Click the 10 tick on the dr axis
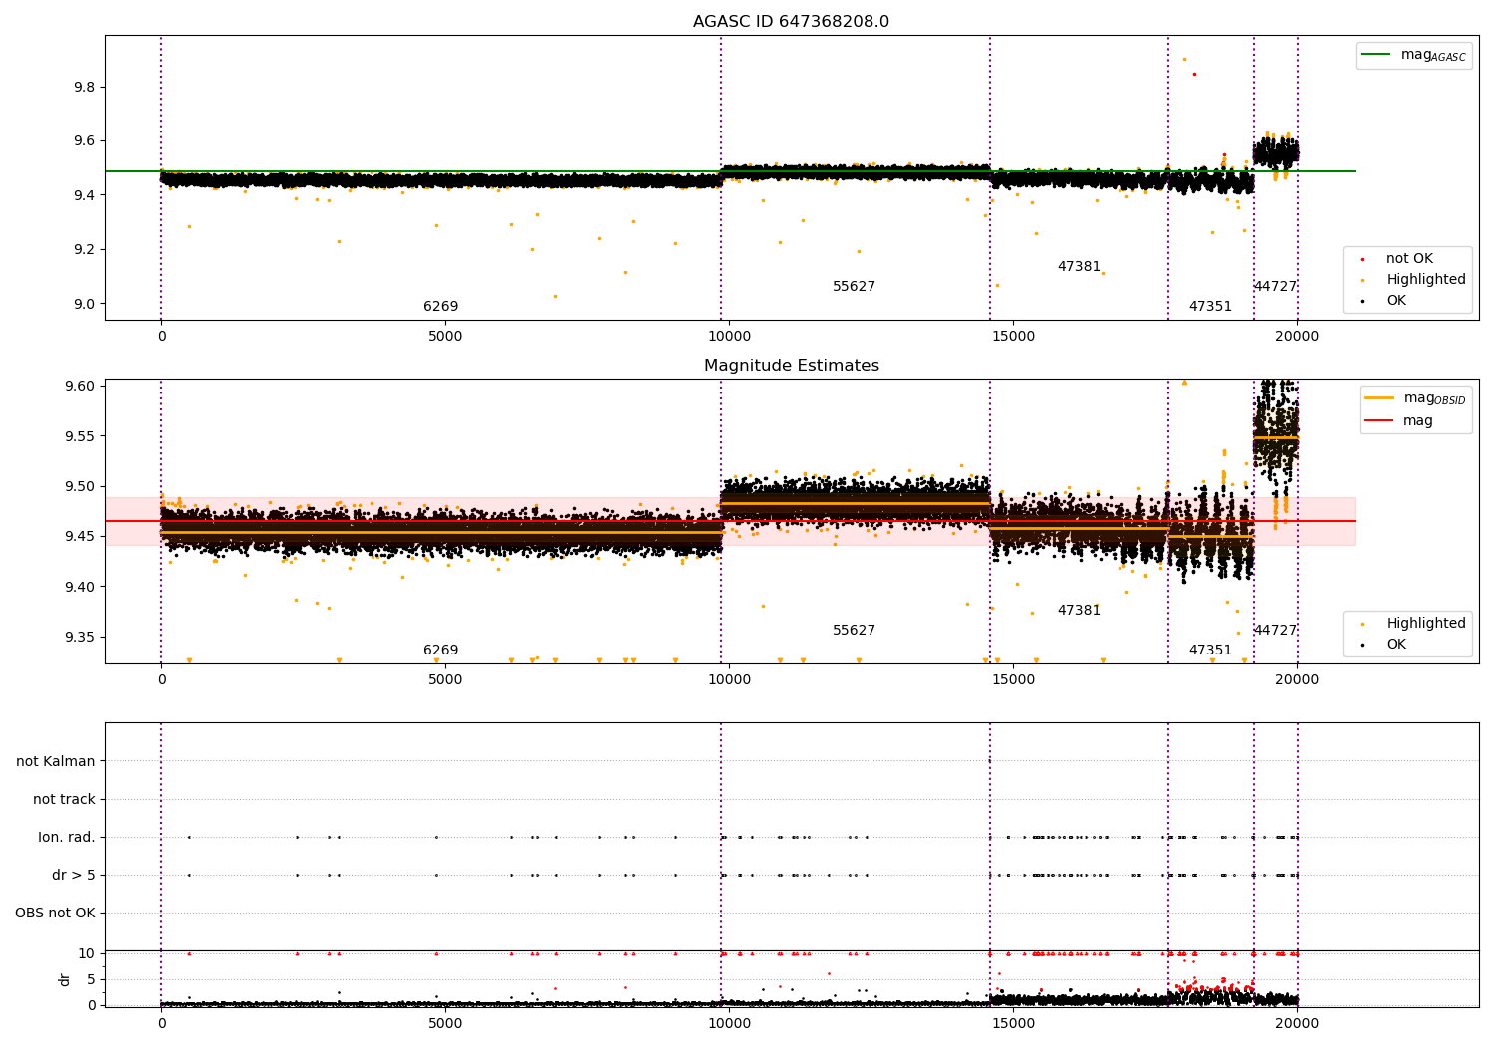The image size is (1494, 1046). [87, 953]
